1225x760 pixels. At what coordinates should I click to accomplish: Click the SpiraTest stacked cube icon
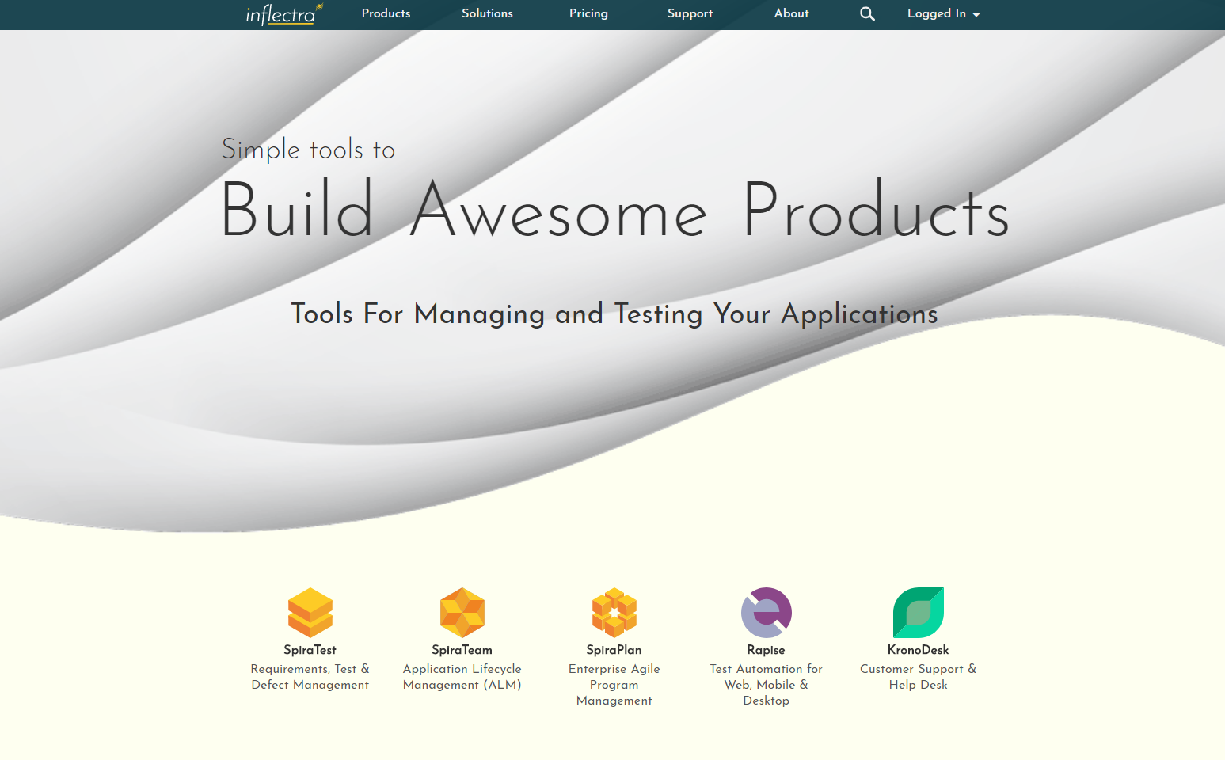(310, 612)
